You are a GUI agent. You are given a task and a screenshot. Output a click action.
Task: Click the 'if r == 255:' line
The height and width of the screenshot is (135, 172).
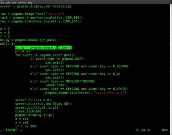26,126
